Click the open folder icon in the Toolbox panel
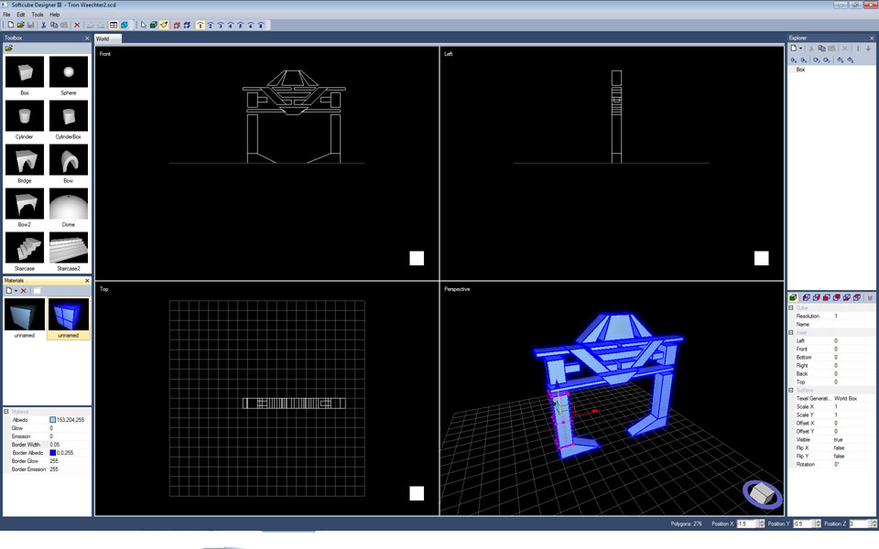879x549 pixels. [8, 48]
